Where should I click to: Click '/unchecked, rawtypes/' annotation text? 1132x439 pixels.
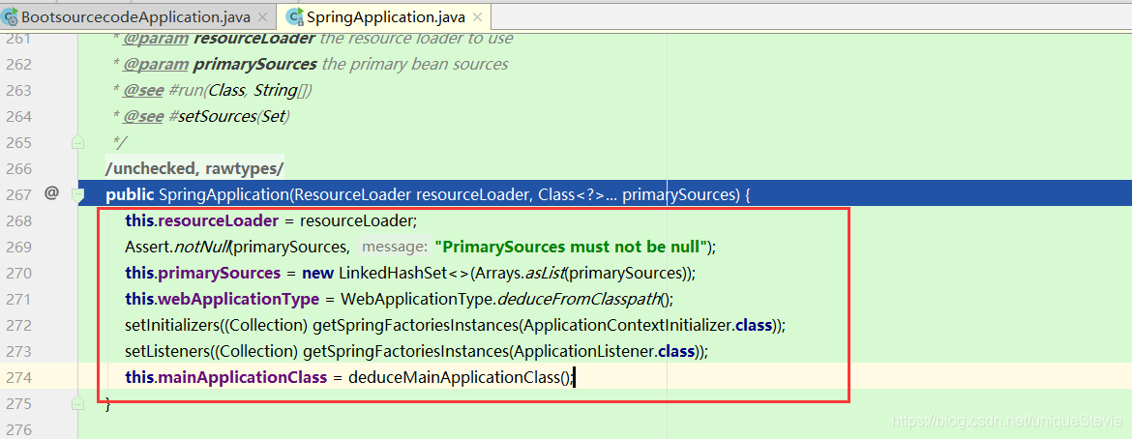(194, 168)
